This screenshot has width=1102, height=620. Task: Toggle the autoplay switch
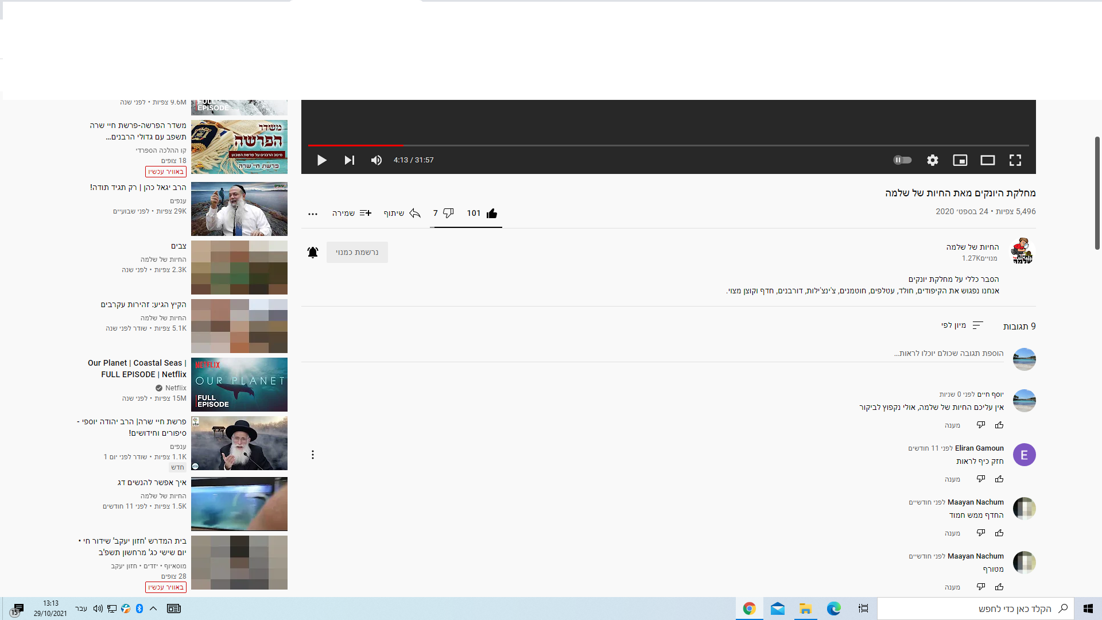click(x=902, y=160)
